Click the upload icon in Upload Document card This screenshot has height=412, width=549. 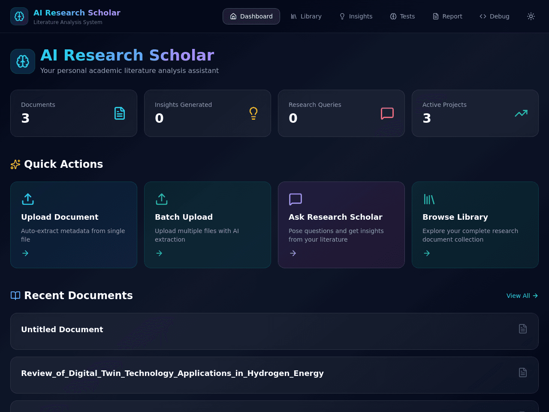pyautogui.click(x=28, y=199)
